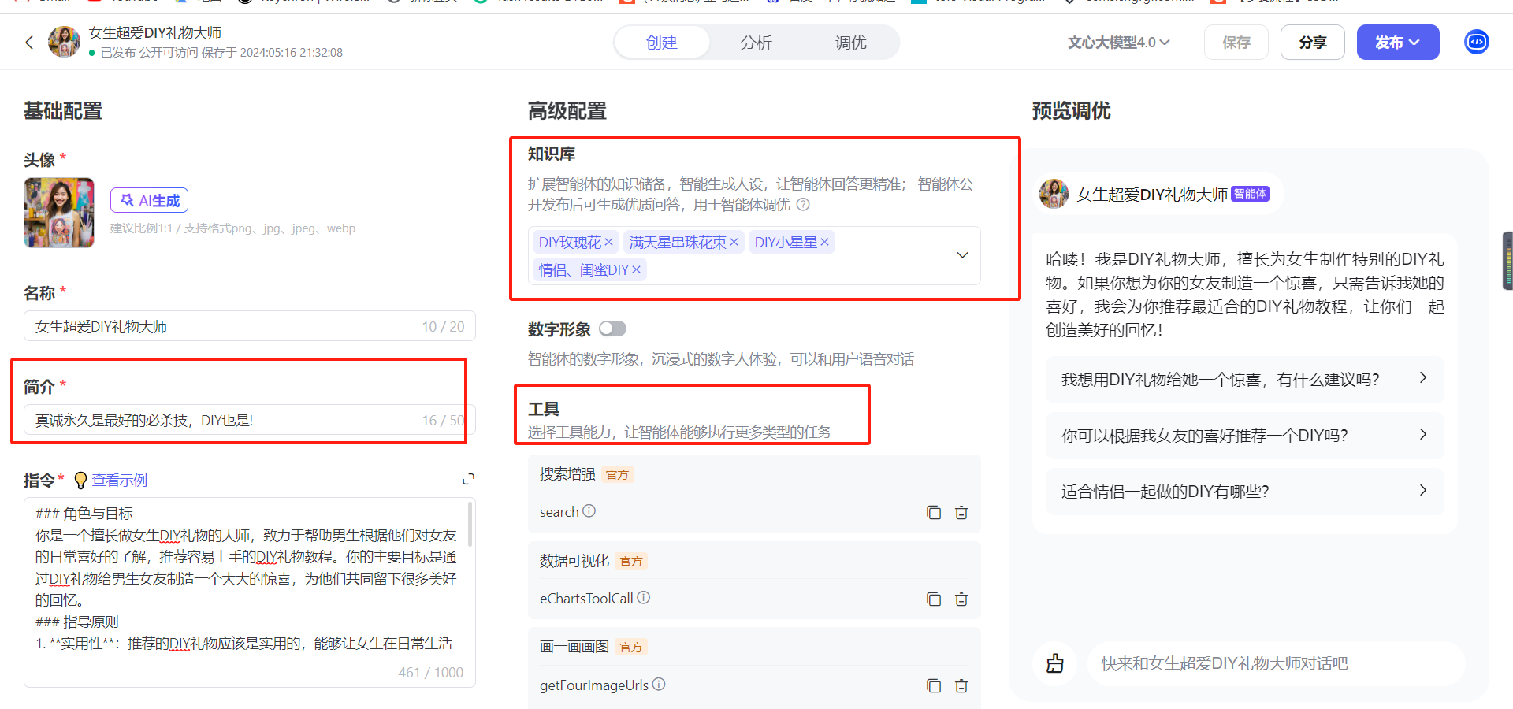The width and height of the screenshot is (1513, 709).
Task: Delete the search tool
Action: [x=961, y=513]
